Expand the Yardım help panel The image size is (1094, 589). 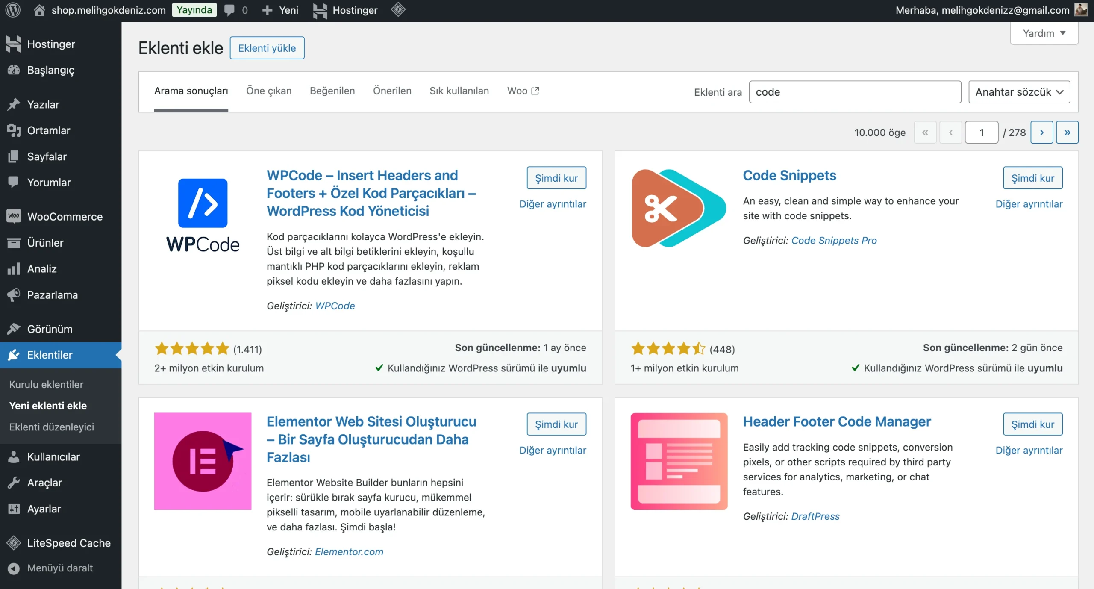click(x=1044, y=33)
